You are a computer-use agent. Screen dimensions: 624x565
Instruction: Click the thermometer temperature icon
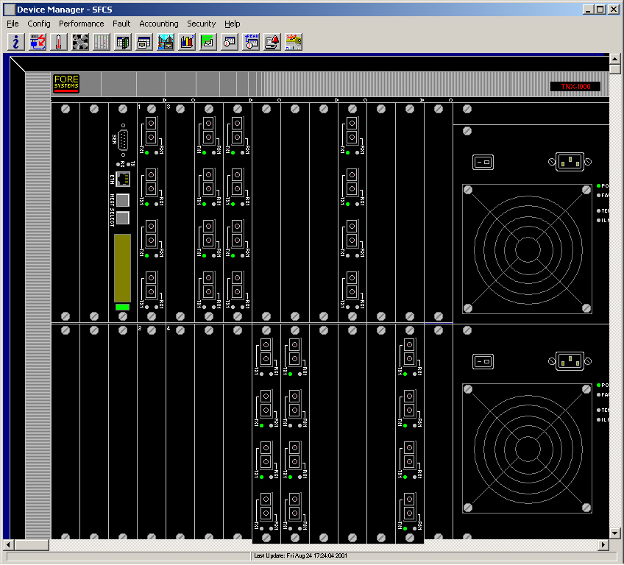[59, 42]
